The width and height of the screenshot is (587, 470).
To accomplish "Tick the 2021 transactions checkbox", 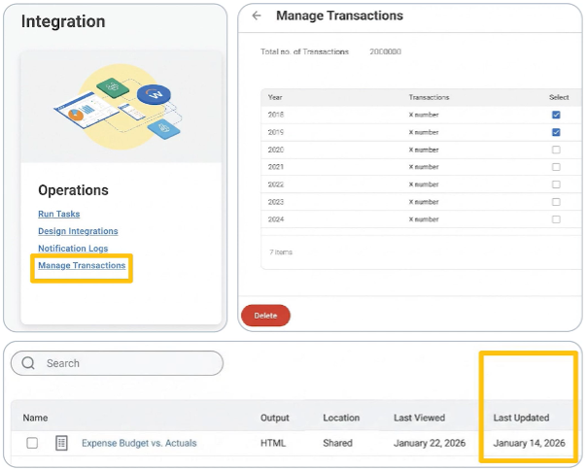I will (556, 167).
